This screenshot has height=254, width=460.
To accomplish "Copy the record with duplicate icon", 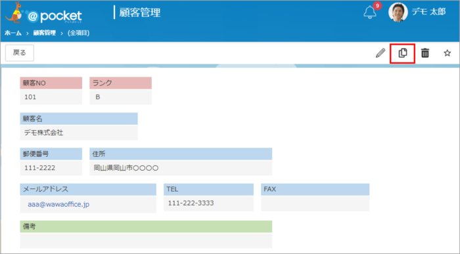I will tap(402, 53).
